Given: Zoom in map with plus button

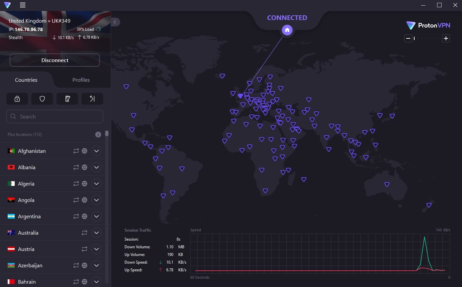Looking at the screenshot, I should point(446,38).
